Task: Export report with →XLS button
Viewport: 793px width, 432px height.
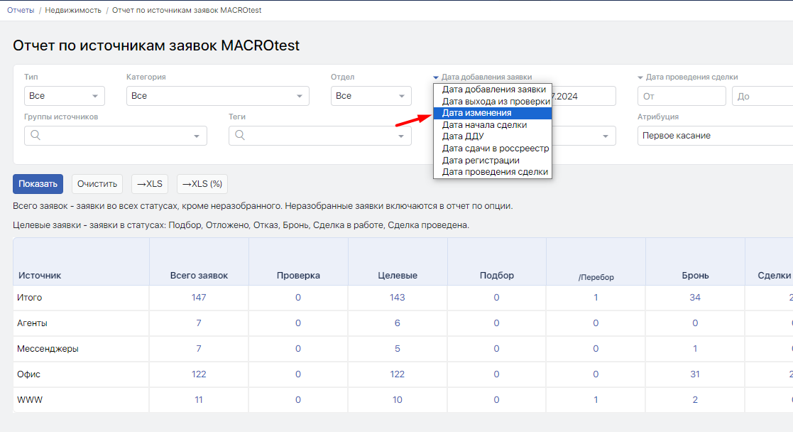Action: pos(149,184)
